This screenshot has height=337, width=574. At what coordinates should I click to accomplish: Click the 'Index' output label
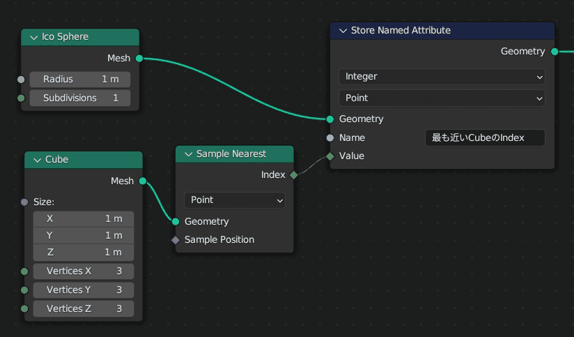273,175
